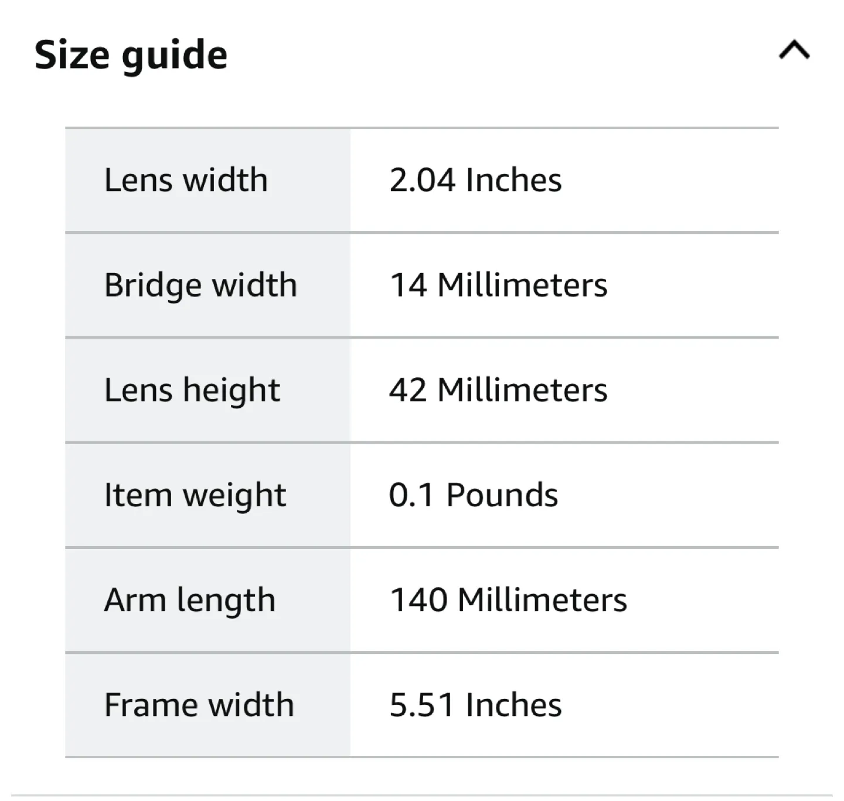
Task: Select the Arm length row label
Action: click(x=189, y=599)
